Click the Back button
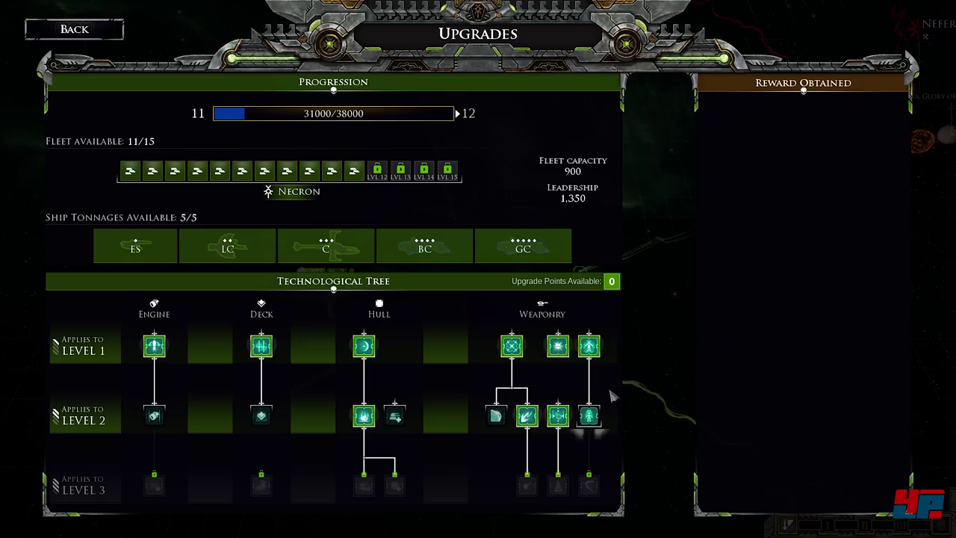The height and width of the screenshot is (538, 956). click(x=74, y=29)
